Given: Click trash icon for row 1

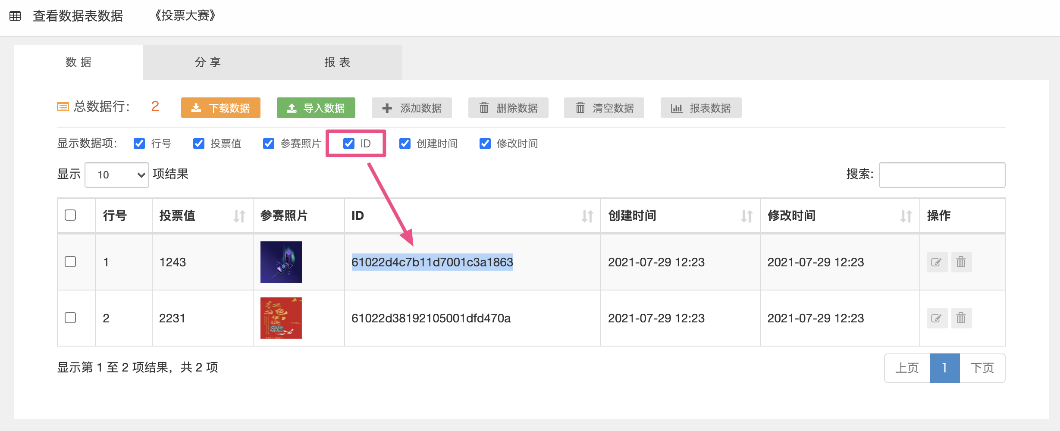Looking at the screenshot, I should click(x=961, y=262).
